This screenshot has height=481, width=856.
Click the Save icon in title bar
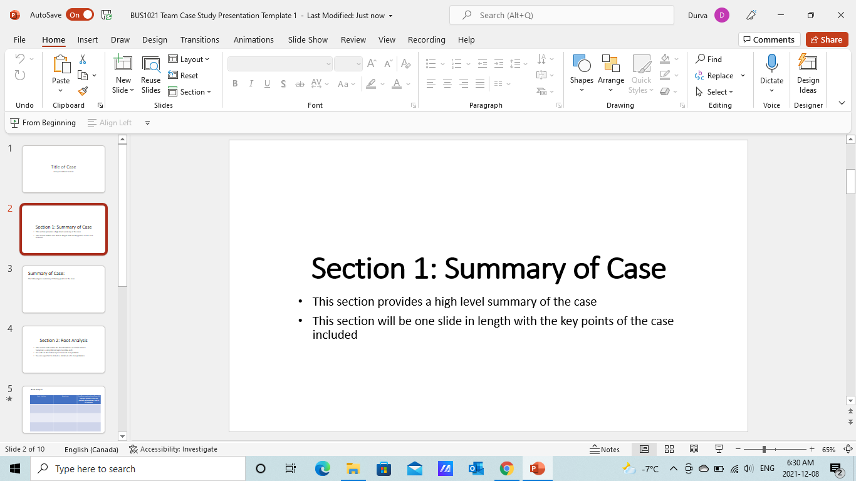[x=107, y=15]
